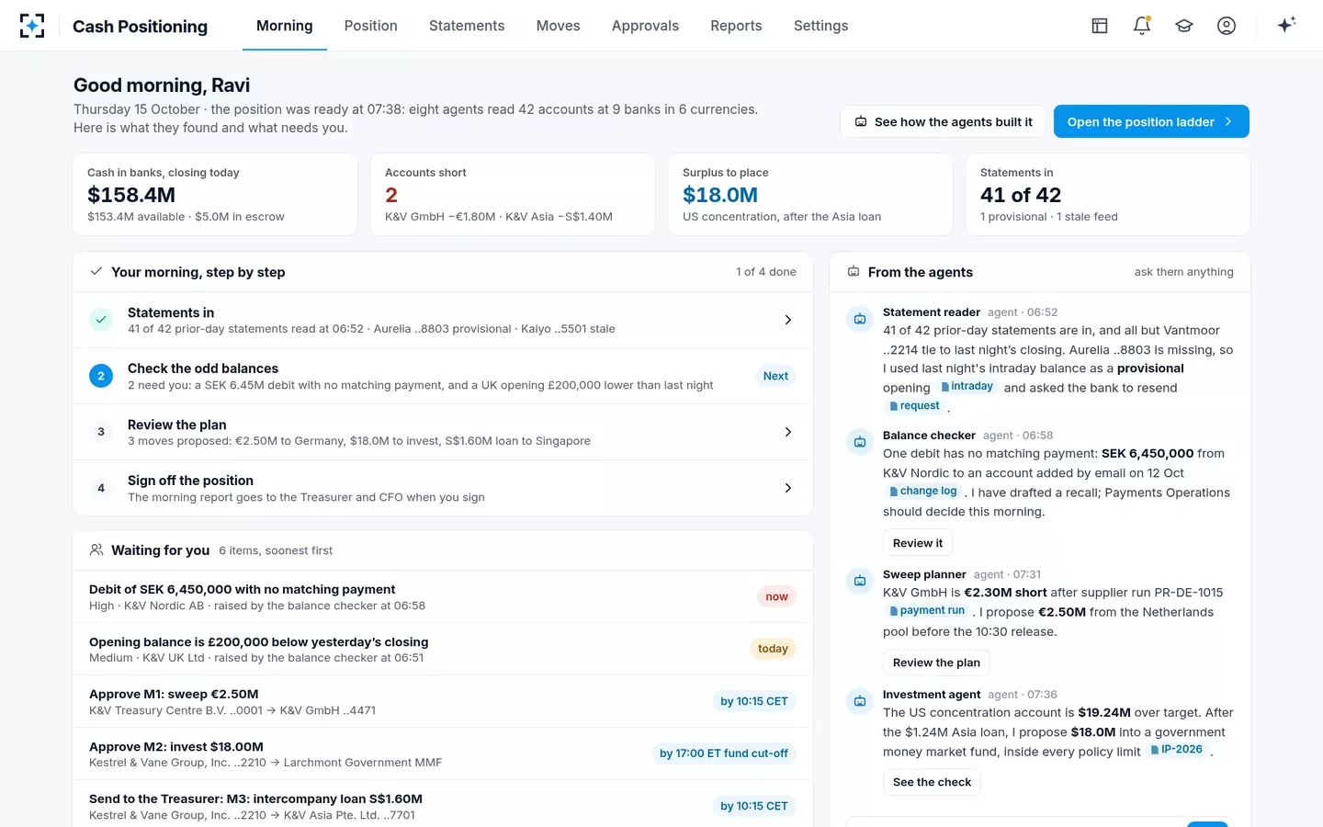Click the Statement reader agent avatar icon
Image resolution: width=1323 pixels, height=827 pixels.
point(860,319)
